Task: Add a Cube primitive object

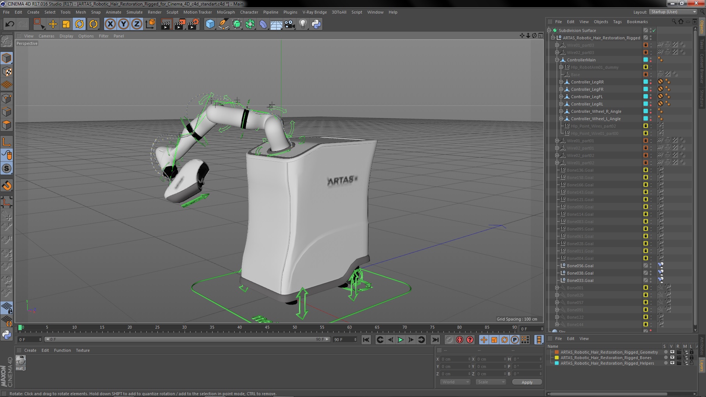Action: pos(210,24)
